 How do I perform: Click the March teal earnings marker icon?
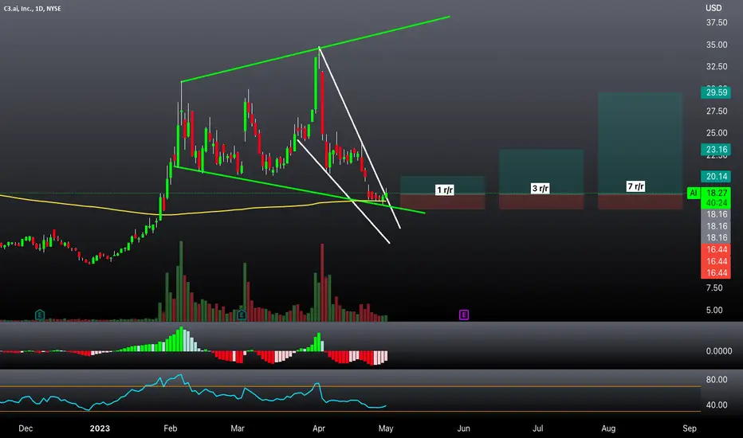(x=242, y=315)
